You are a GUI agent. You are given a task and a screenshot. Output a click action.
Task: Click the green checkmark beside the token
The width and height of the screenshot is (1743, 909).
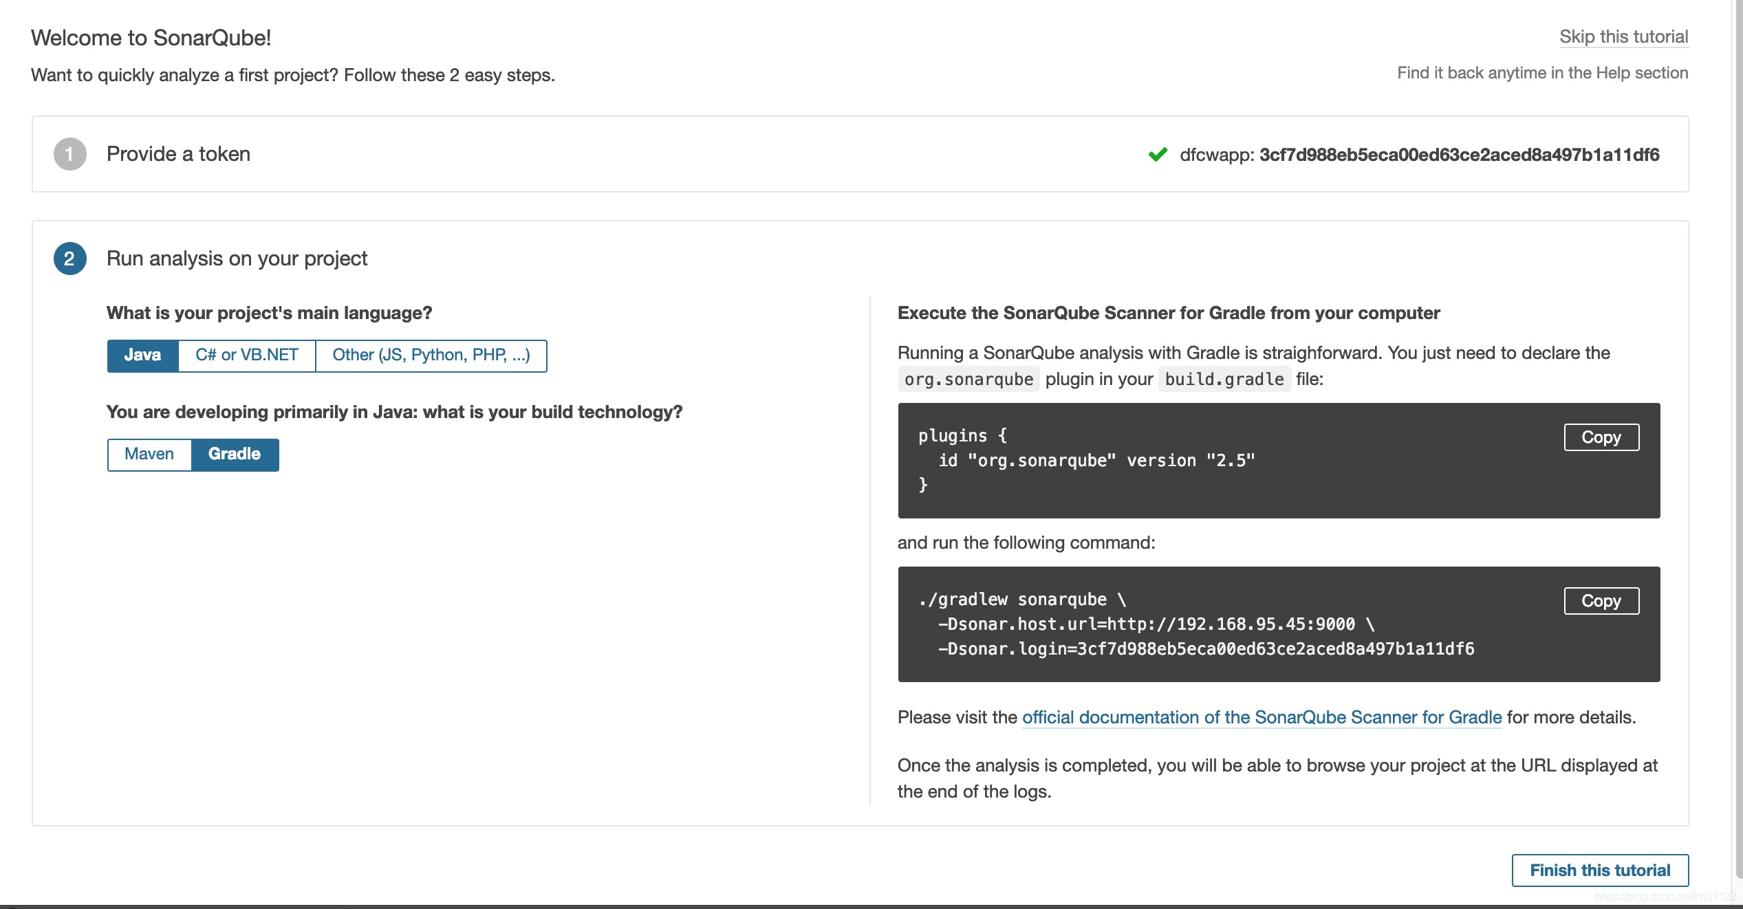point(1158,155)
